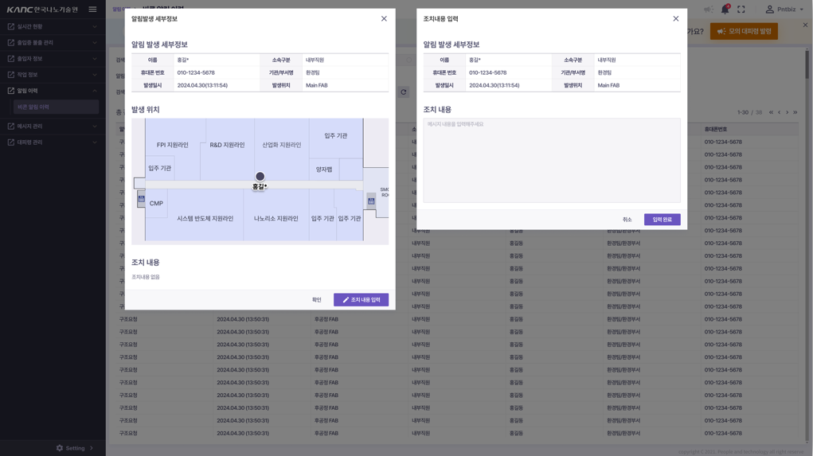Click the 조치 내용 입력 button
Image resolution: width=813 pixels, height=456 pixels.
point(361,300)
